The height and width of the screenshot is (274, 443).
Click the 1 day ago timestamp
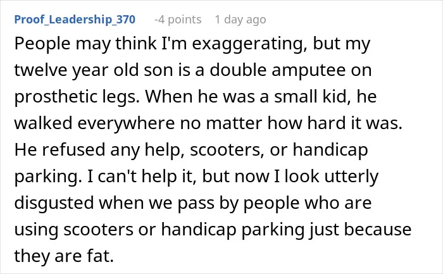coord(240,20)
